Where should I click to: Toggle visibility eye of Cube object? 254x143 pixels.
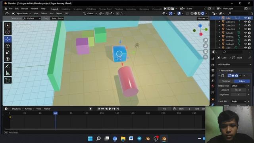245,18
